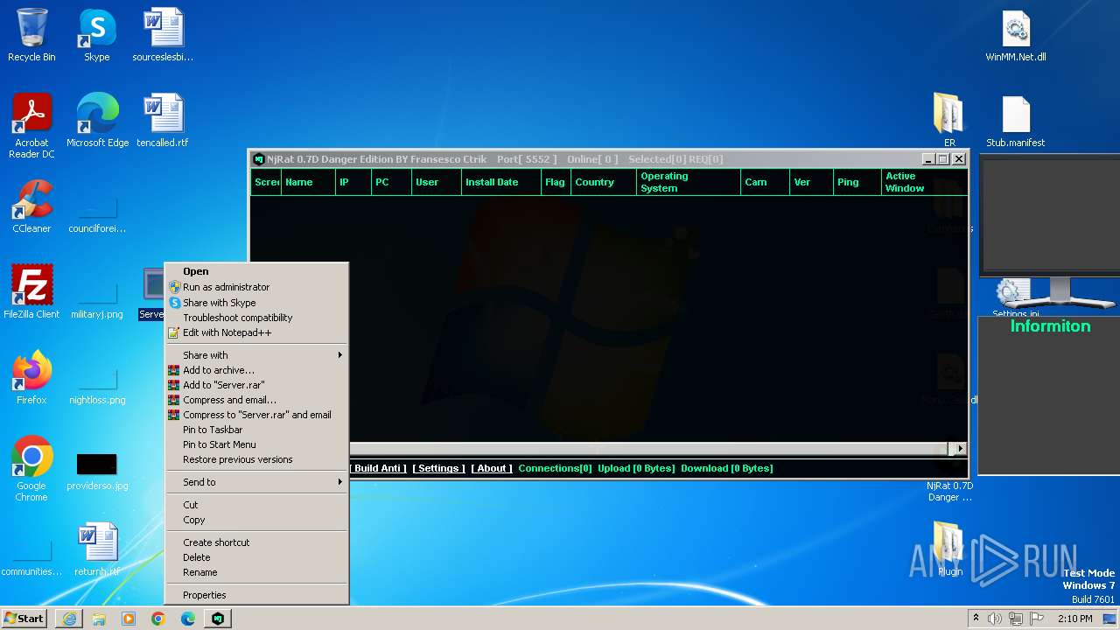Click the Operating System column header
This screenshot has height=630, width=1120.
[x=688, y=182]
